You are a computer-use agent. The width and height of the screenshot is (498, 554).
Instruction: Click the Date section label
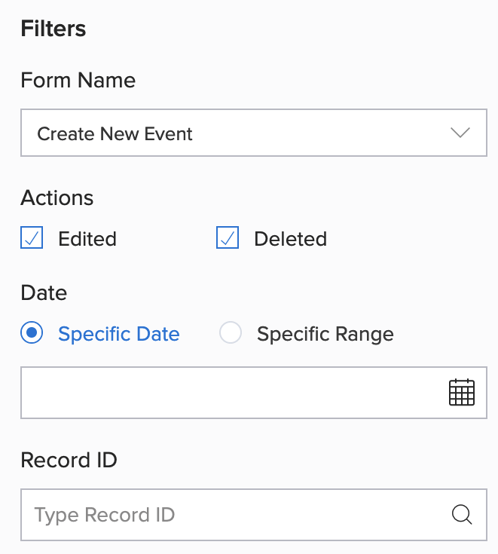point(44,292)
